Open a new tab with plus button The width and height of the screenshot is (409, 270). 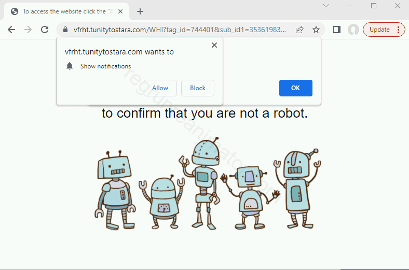click(x=140, y=11)
